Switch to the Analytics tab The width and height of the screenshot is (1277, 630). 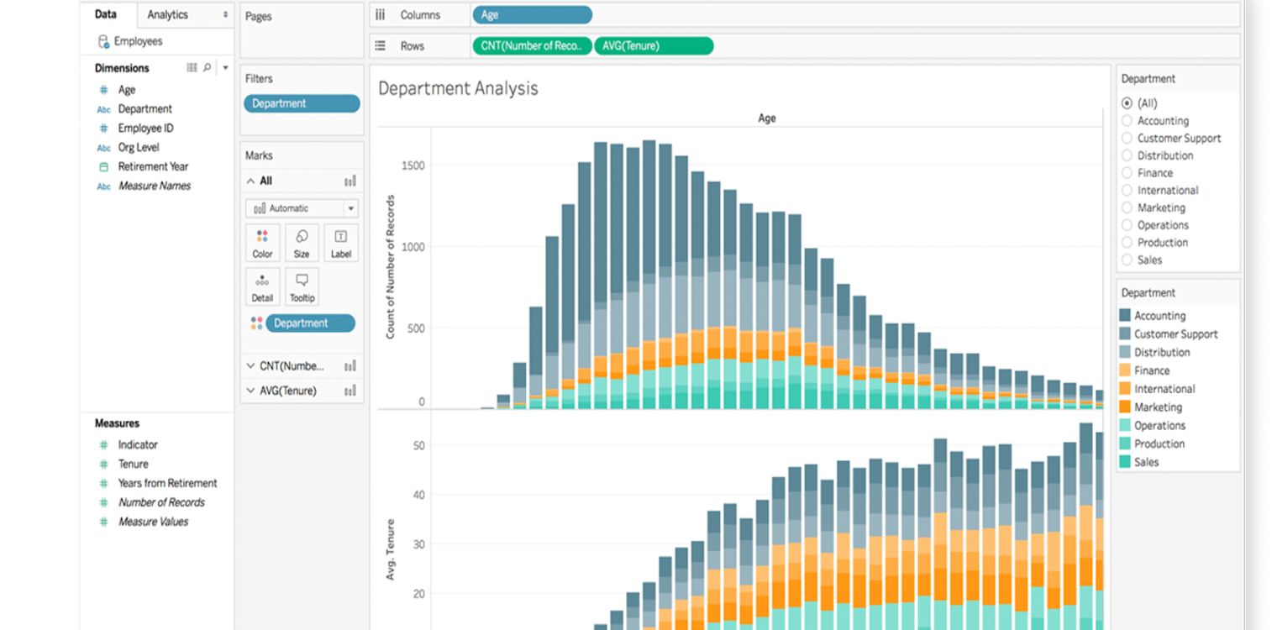pos(168,14)
